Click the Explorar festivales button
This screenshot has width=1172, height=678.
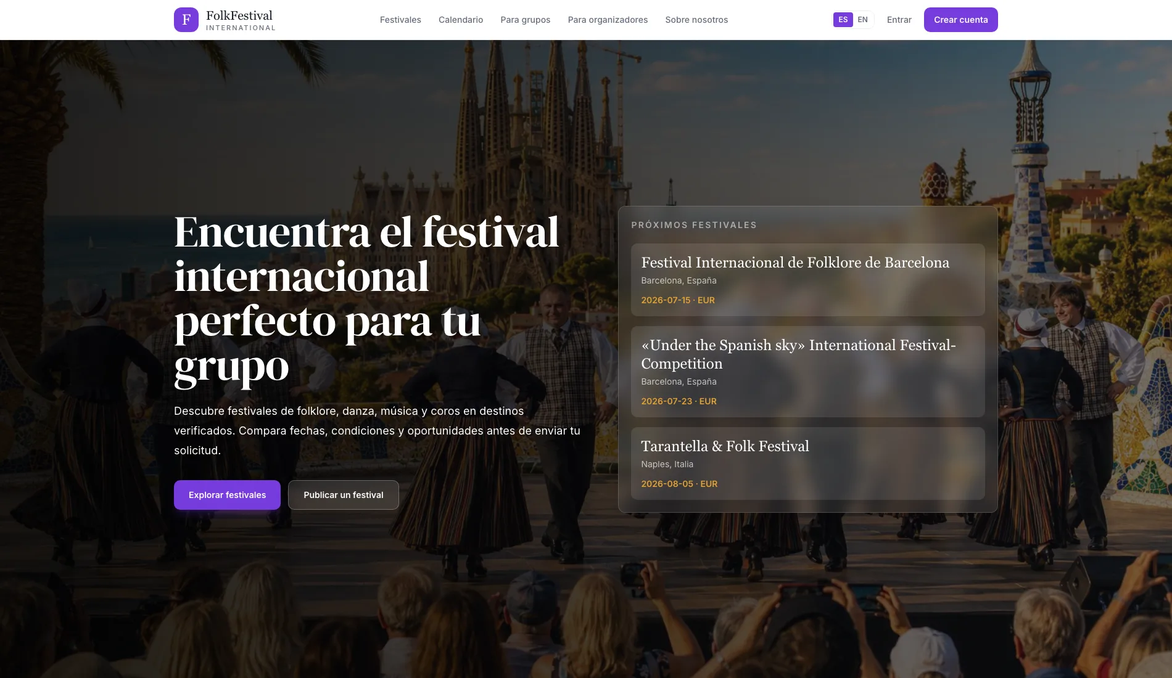[227, 495]
